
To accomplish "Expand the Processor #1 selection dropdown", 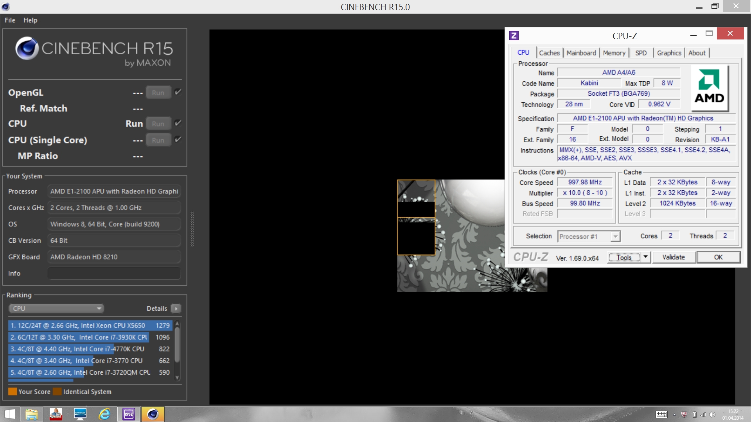I will tap(615, 236).
